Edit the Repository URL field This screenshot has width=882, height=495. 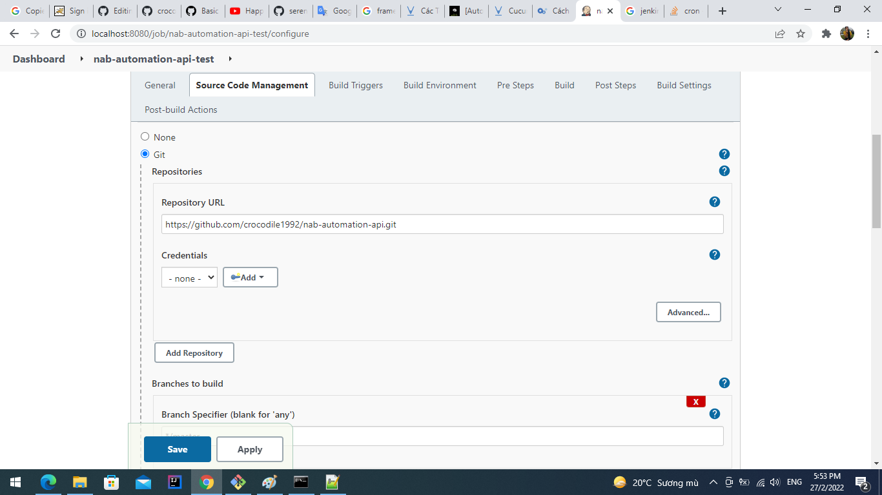[442, 224]
